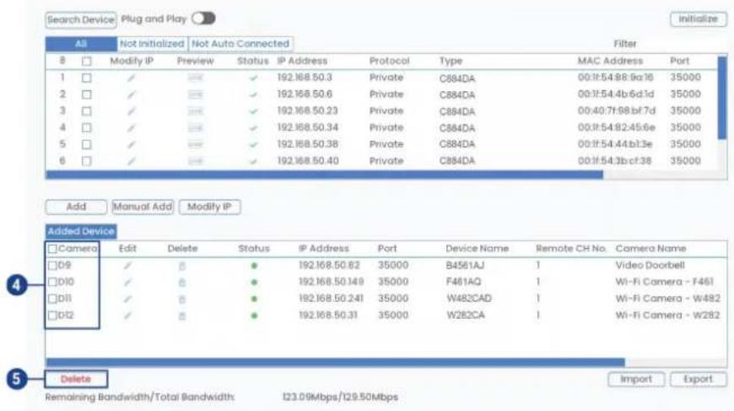Click Modify IP pencil for 192.168.50.23
Screen dimensions: 734x411
coord(132,111)
